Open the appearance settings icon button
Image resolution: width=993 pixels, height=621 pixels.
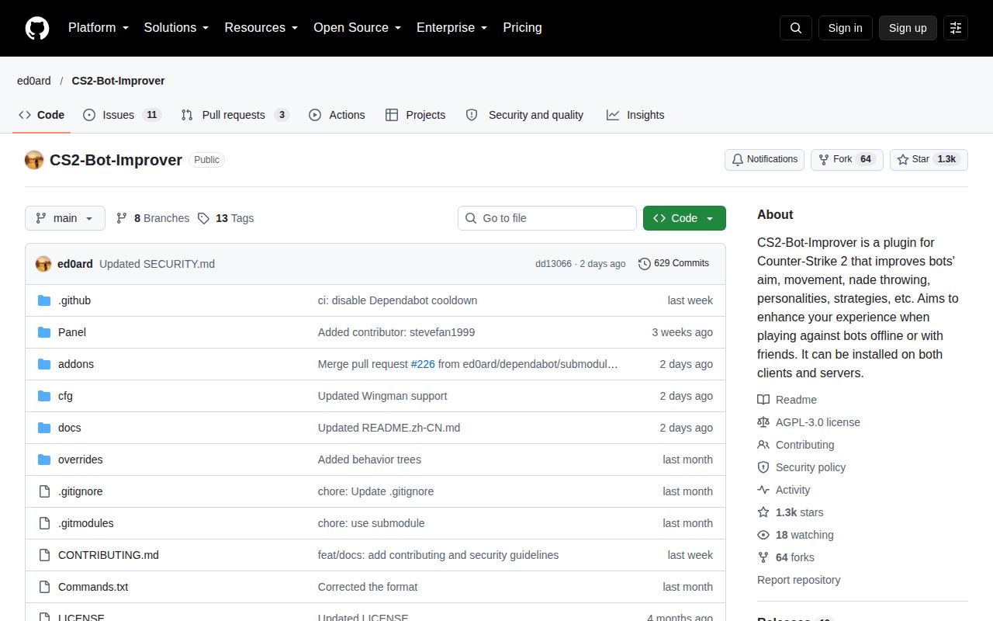(x=956, y=28)
